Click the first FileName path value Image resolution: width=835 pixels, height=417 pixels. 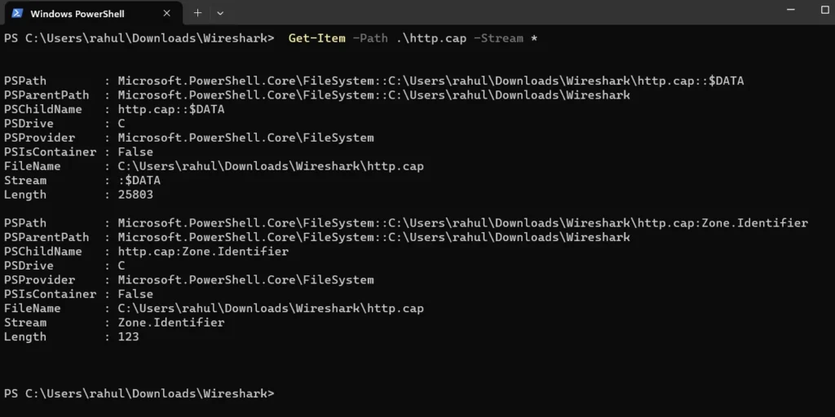[271, 166]
